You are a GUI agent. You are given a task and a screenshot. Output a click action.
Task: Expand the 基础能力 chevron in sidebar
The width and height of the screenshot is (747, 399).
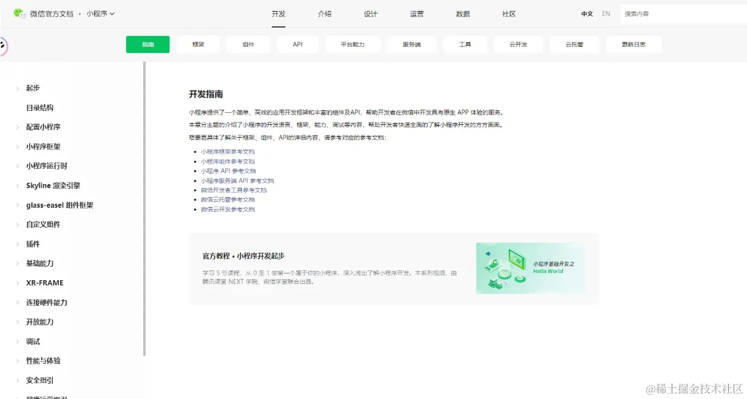(17, 264)
